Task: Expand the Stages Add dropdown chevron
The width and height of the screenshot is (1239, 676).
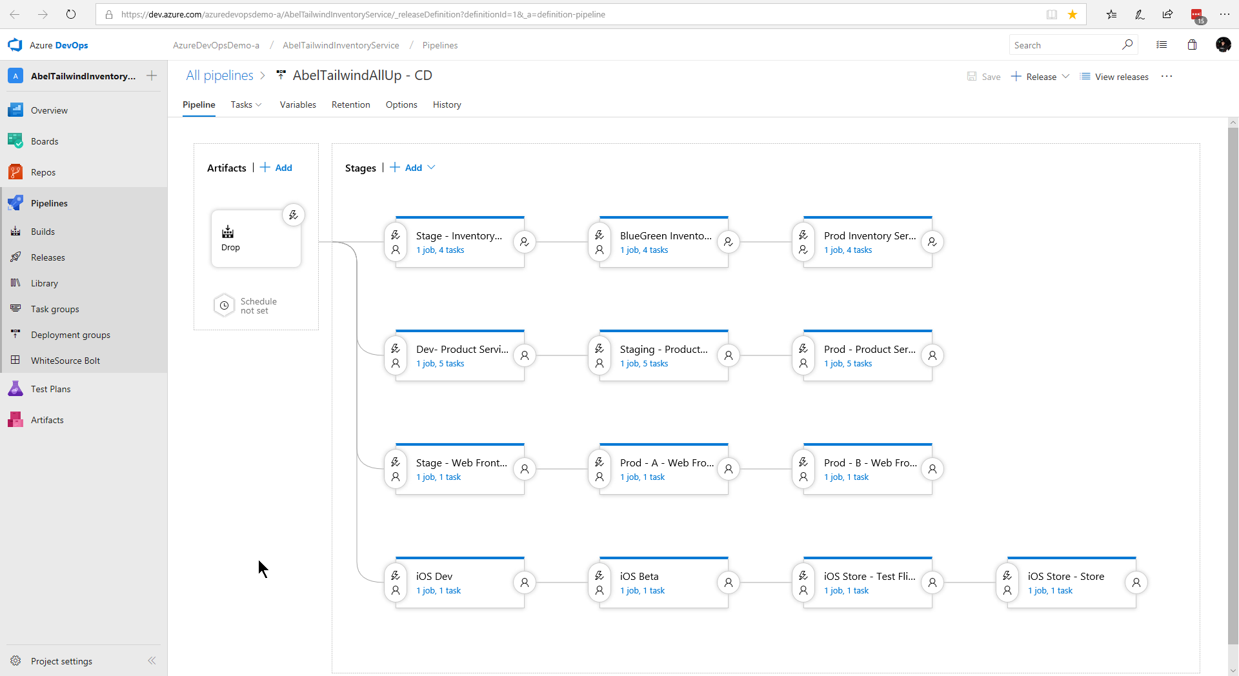Action: [431, 168]
